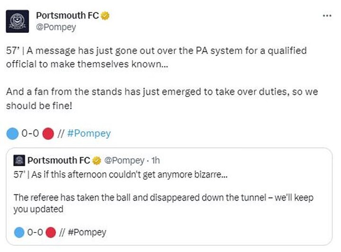The height and width of the screenshot is (252, 341).
Task: Click the @Pompey handle under the name
Action: (56, 27)
